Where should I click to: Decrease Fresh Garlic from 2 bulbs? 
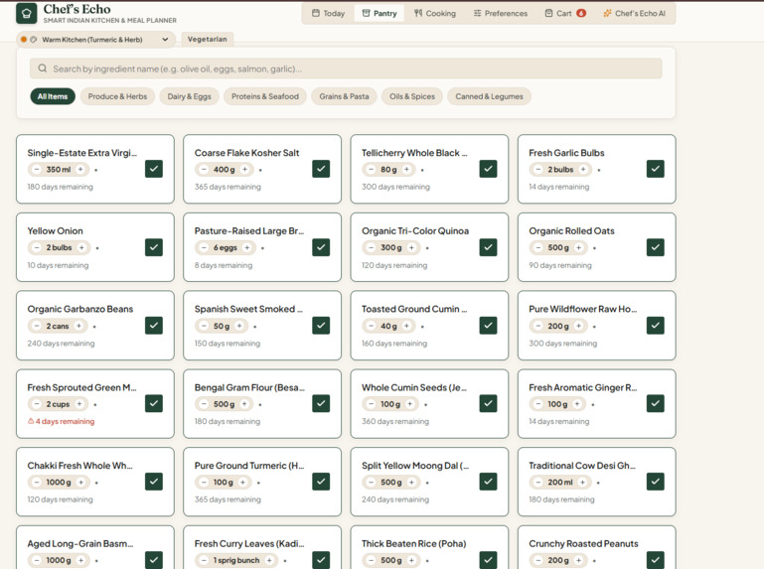(537, 170)
